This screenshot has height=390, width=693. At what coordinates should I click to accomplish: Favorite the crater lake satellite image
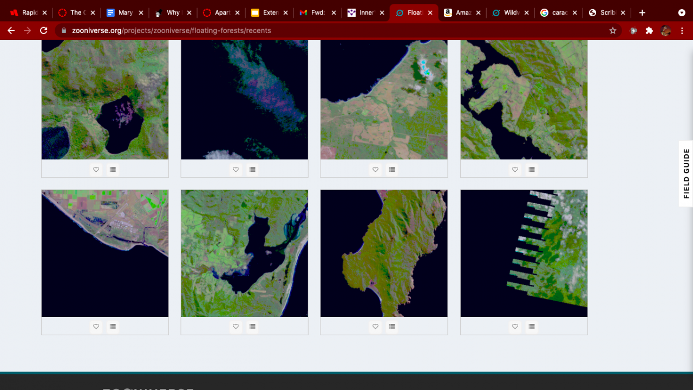click(96, 170)
